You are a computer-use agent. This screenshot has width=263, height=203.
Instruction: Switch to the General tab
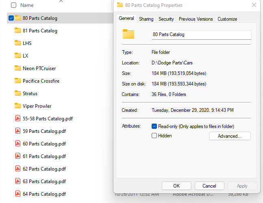pyautogui.click(x=126, y=18)
